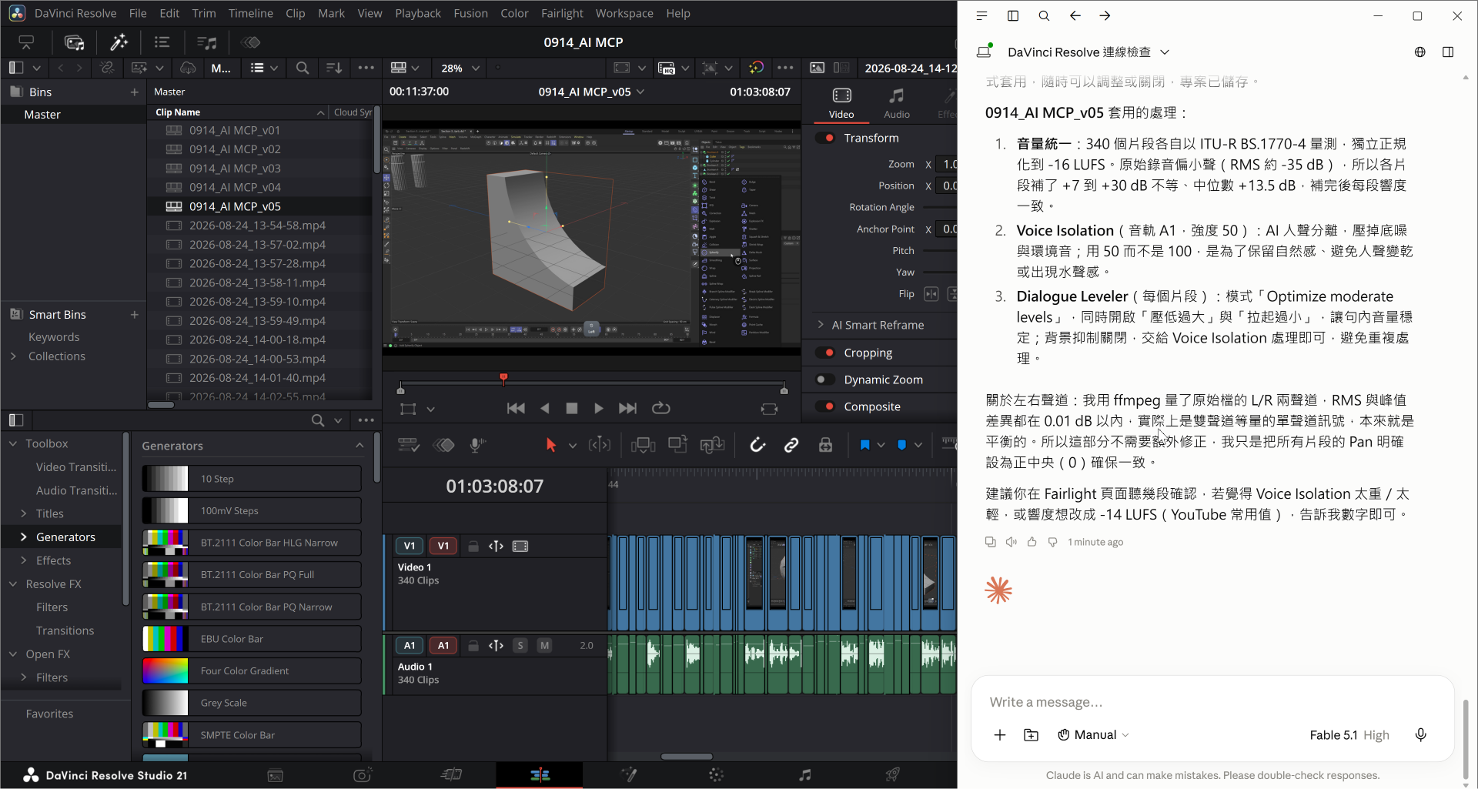Mute Audio 1 track with the M button

click(545, 645)
